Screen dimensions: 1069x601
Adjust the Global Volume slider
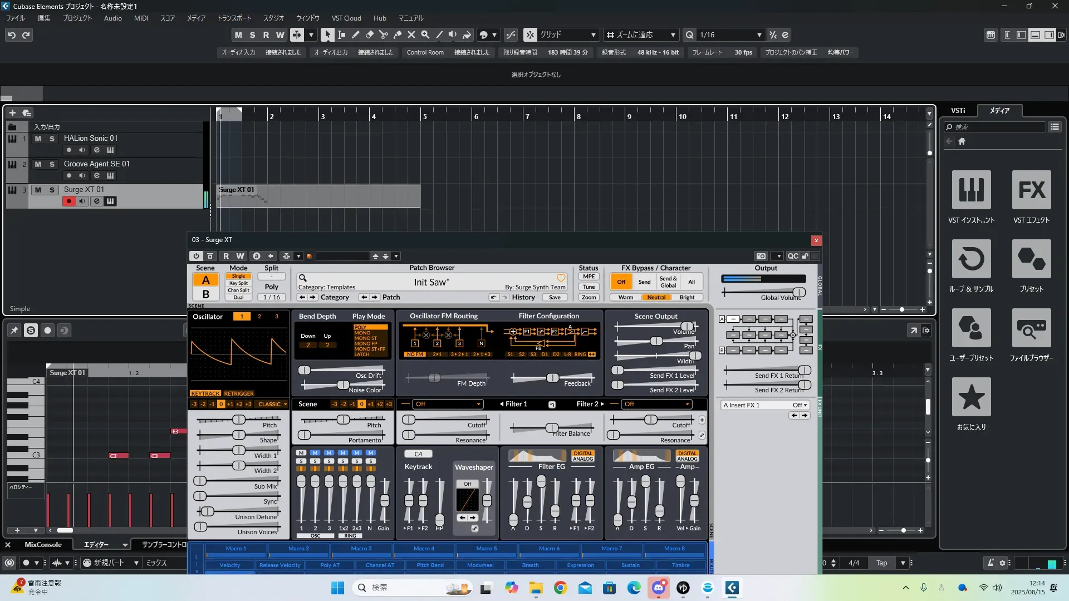coord(798,292)
